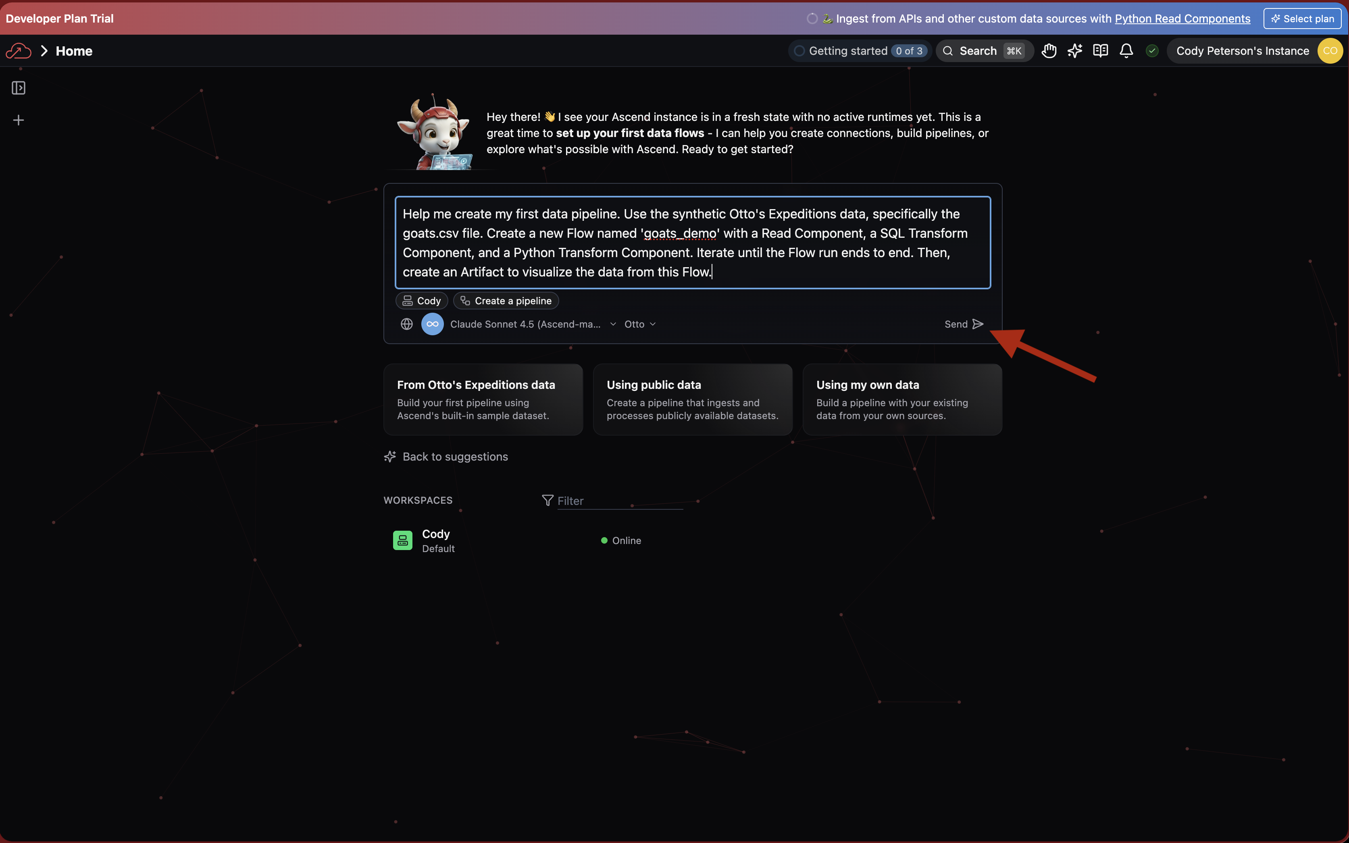This screenshot has height=843, width=1349.
Task: Open Getting started 0 of 3 checklist
Action: pyautogui.click(x=860, y=51)
